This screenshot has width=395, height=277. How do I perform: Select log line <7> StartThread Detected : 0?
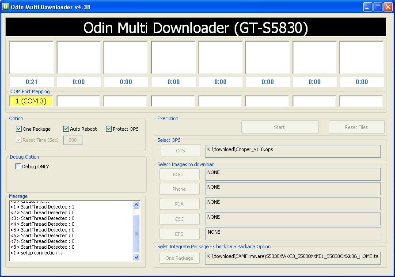pyautogui.click(x=42, y=241)
